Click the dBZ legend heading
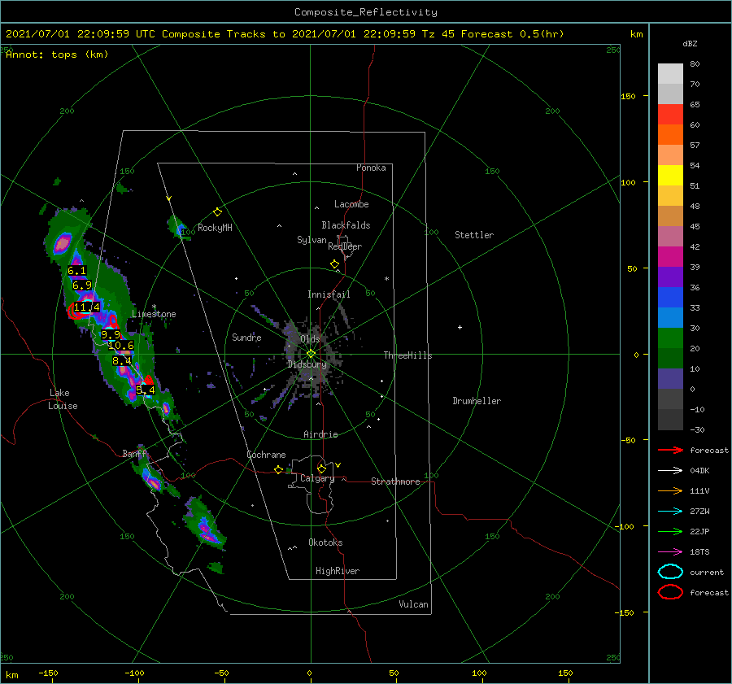 point(690,44)
